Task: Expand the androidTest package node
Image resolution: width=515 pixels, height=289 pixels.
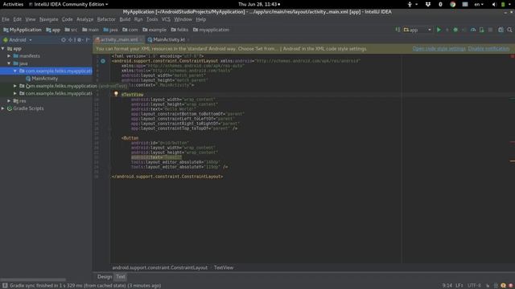Action: pyautogui.click(x=15, y=86)
